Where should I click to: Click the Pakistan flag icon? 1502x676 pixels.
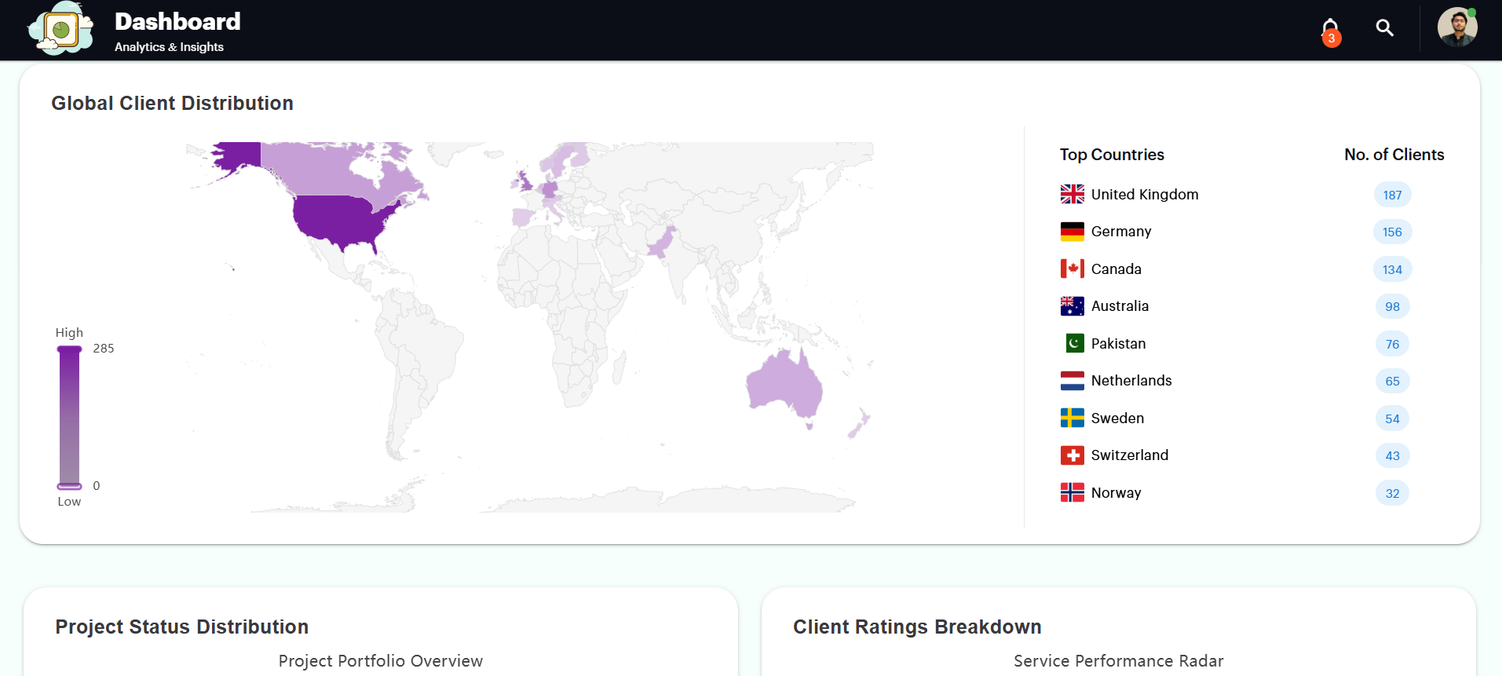tap(1074, 343)
